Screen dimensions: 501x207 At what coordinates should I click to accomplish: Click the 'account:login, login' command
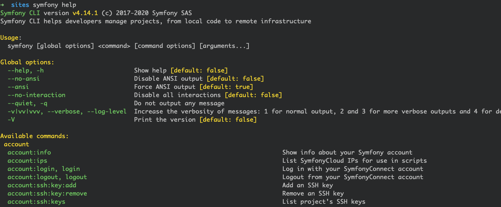pos(44,169)
